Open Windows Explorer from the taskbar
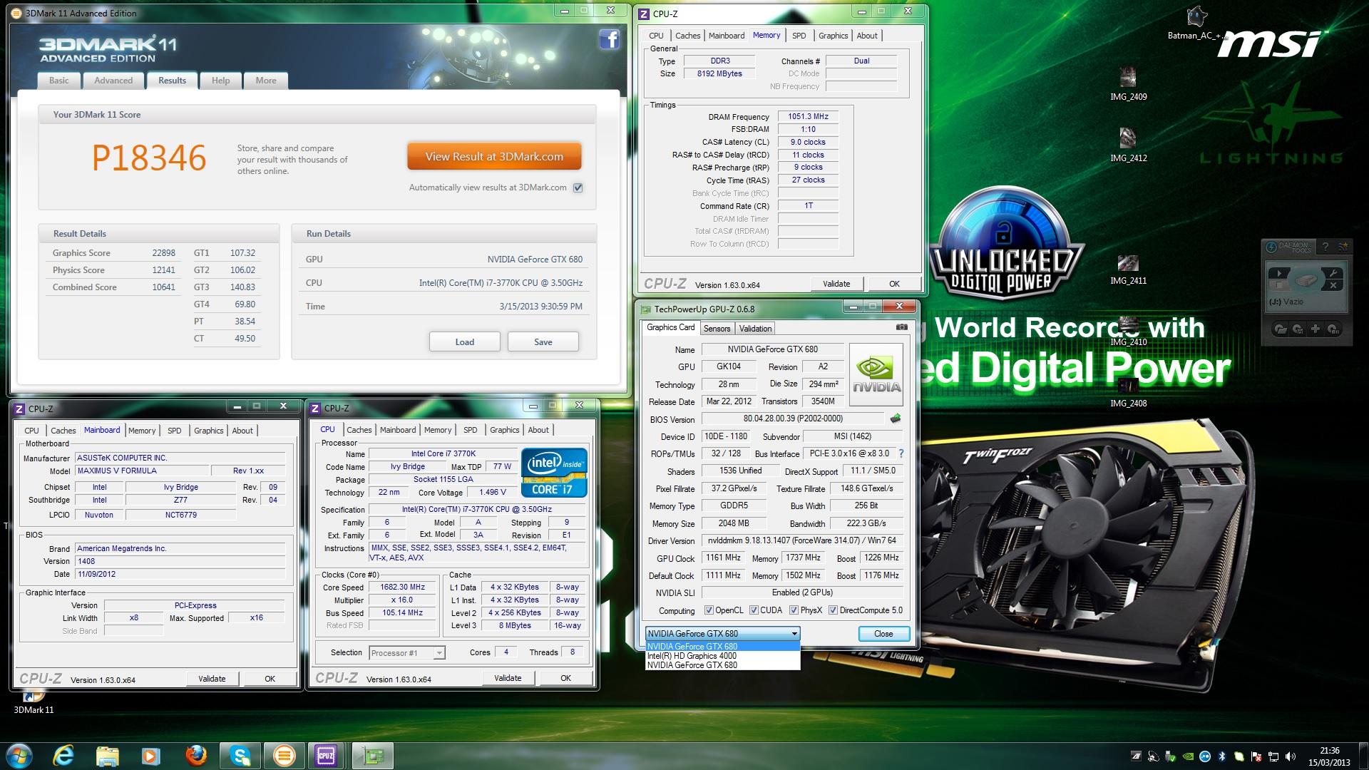The image size is (1369, 770). click(x=108, y=755)
